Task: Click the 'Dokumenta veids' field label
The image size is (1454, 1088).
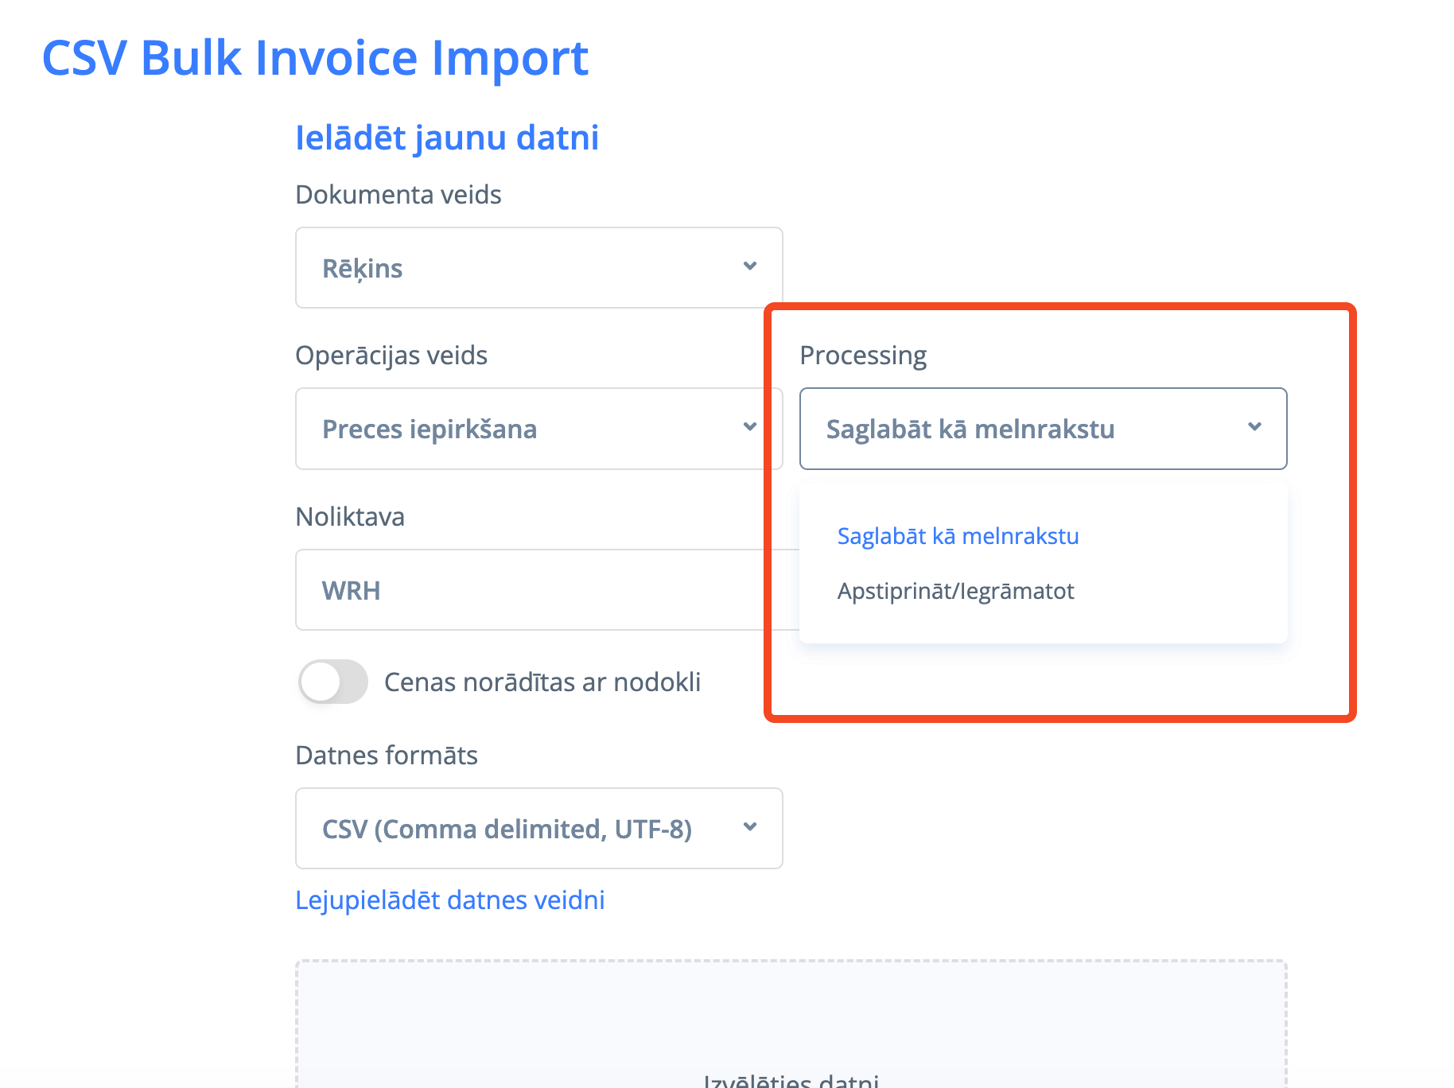Action: click(398, 195)
